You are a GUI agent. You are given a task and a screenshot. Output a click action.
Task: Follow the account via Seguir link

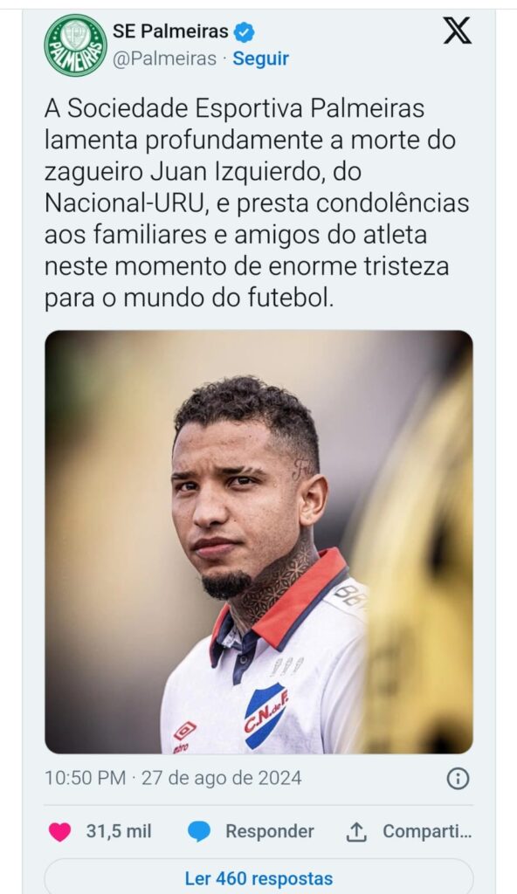tap(261, 58)
